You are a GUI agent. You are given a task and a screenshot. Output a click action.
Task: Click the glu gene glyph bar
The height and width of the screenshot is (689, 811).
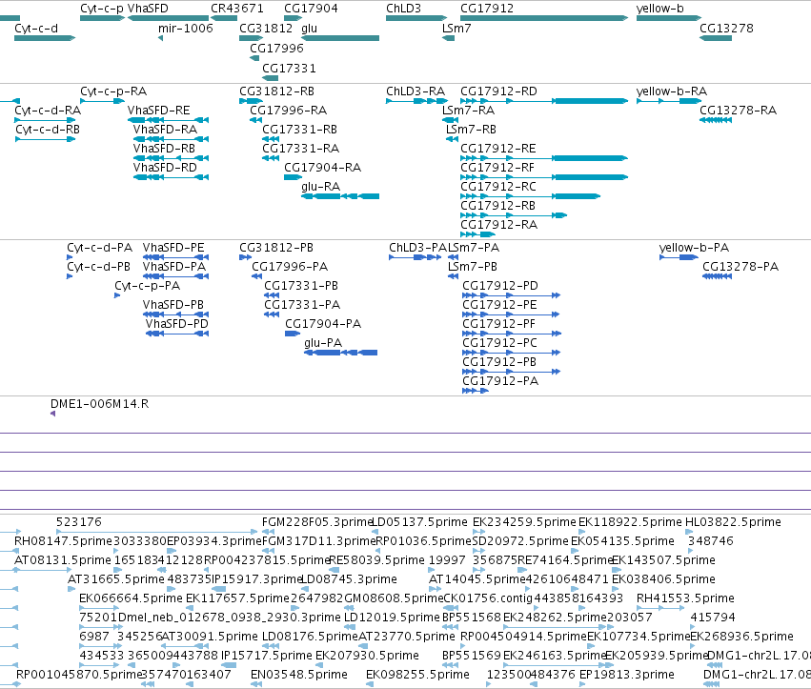pyautogui.click(x=340, y=38)
